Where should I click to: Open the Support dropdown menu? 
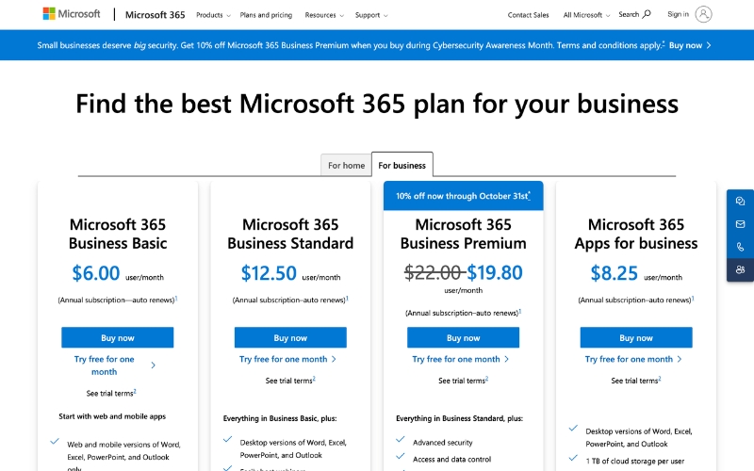[x=371, y=15]
